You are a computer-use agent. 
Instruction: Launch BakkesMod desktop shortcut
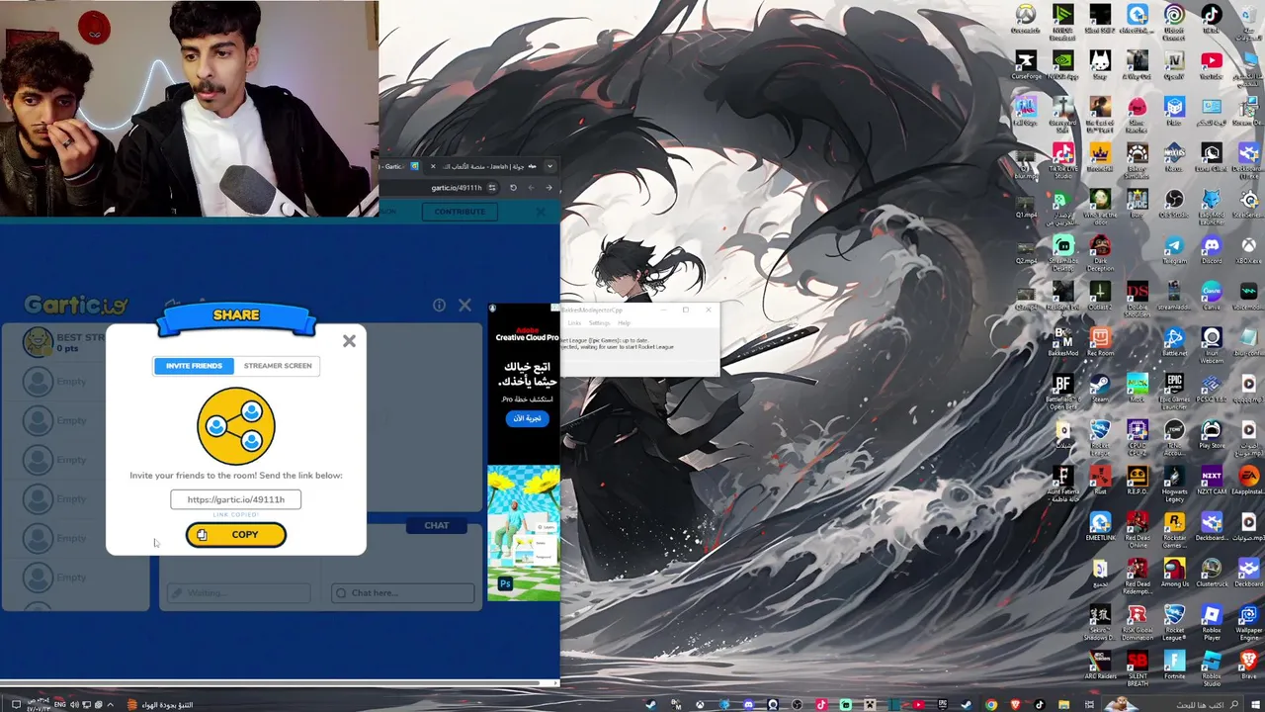pyautogui.click(x=1063, y=342)
